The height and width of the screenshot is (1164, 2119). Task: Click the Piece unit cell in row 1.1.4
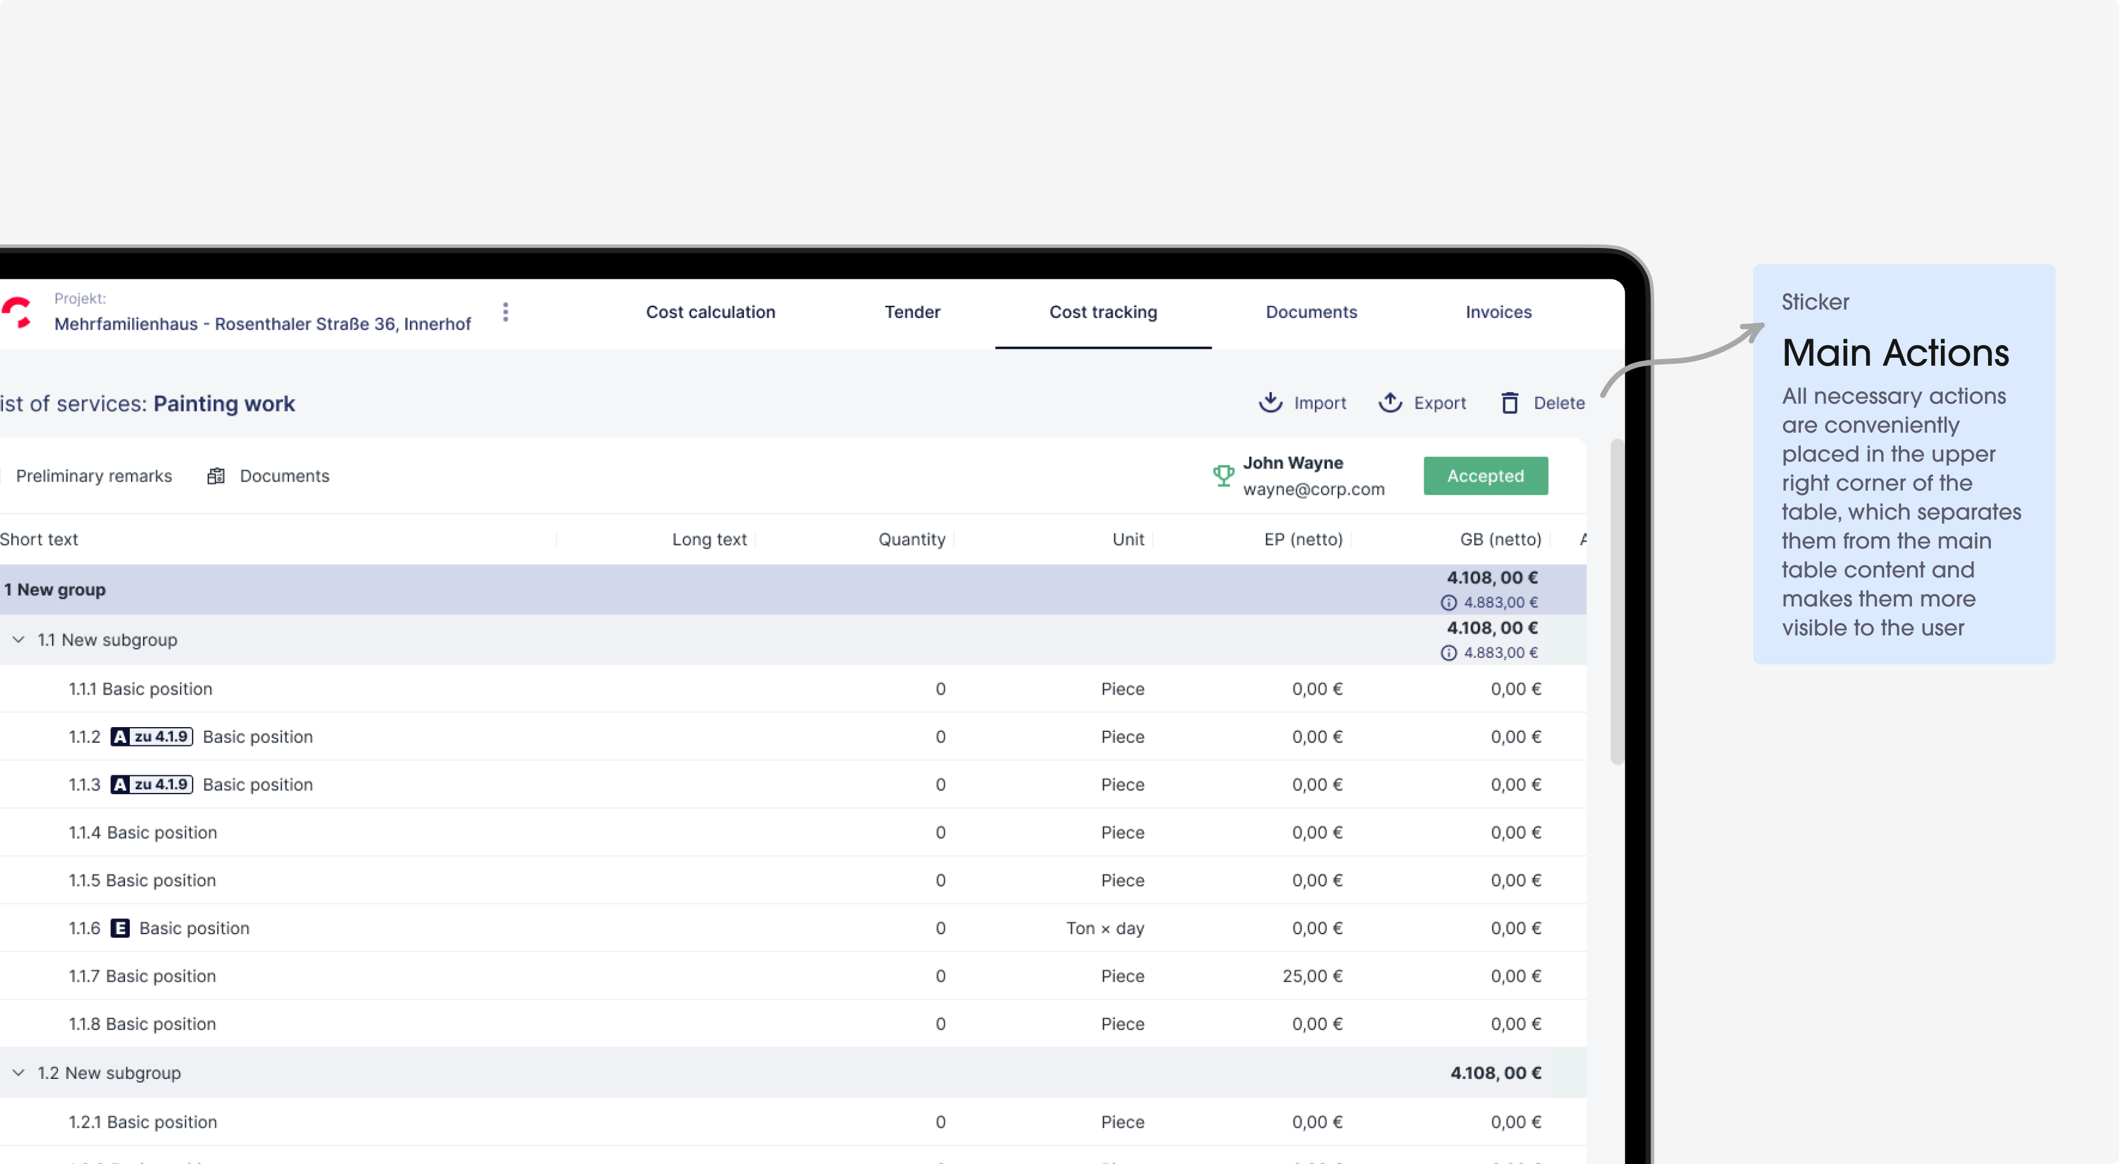[x=1122, y=832]
